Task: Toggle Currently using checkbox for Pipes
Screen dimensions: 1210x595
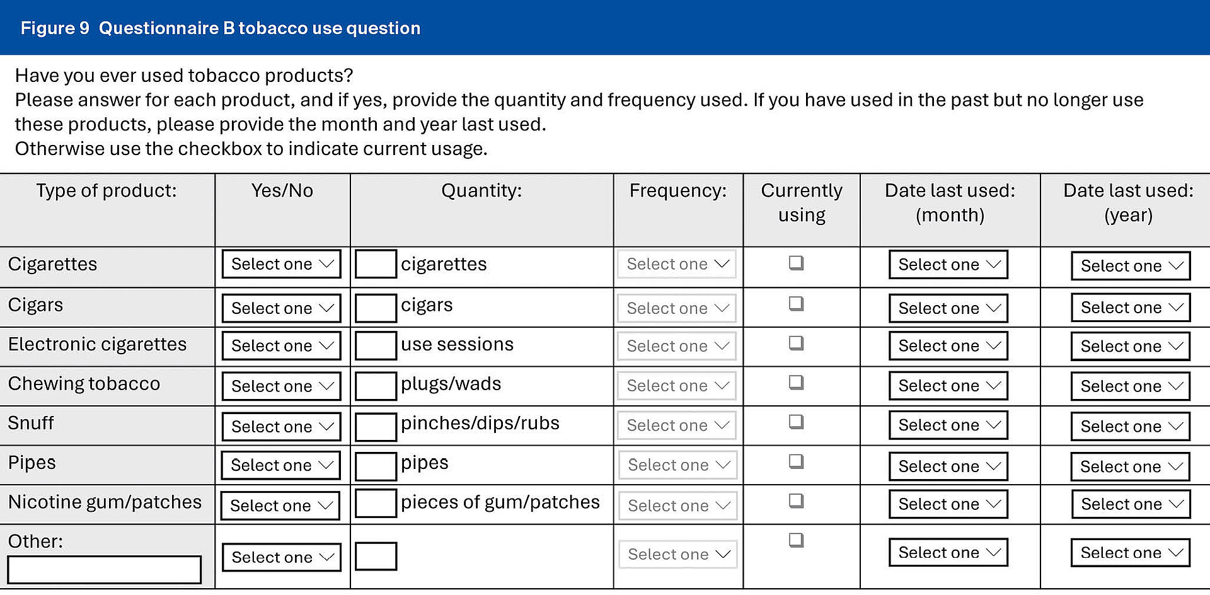Action: coord(796,461)
